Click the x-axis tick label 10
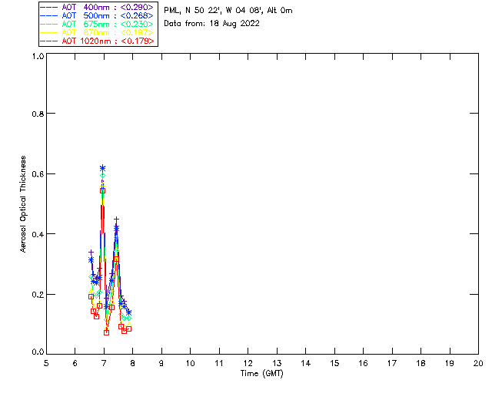Viewport: 492px width, 393px height. click(x=190, y=363)
